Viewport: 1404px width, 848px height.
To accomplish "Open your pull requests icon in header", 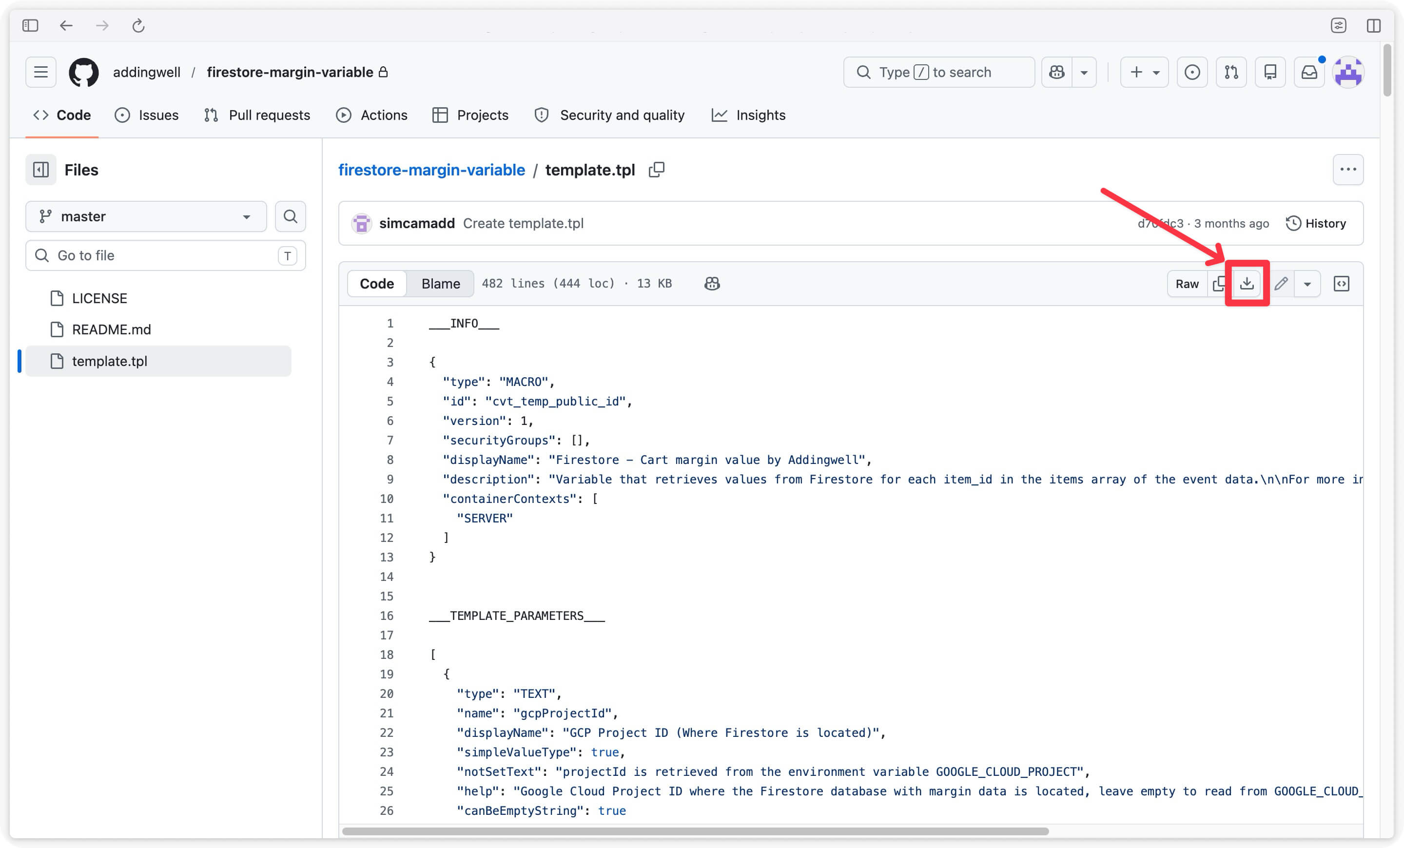I will (x=1231, y=72).
